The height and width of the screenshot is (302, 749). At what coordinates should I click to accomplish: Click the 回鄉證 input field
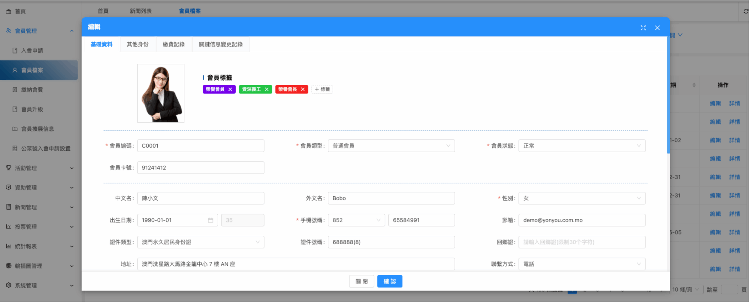tap(582, 242)
